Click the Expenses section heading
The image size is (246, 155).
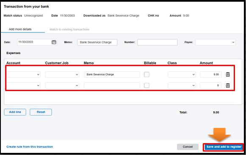pos(13,53)
